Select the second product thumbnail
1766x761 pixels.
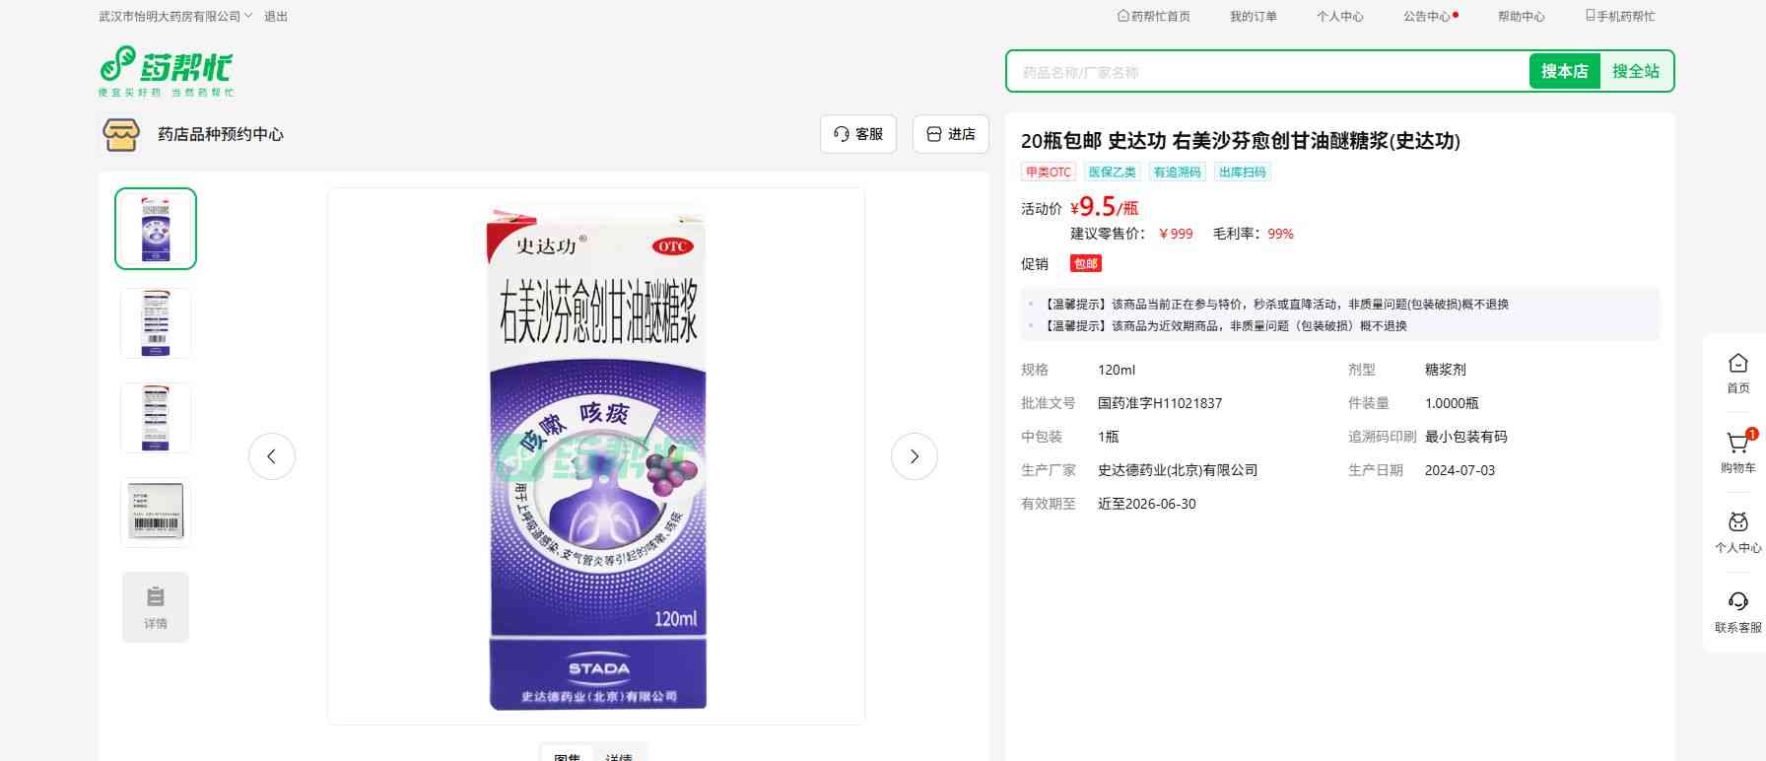coord(156,323)
